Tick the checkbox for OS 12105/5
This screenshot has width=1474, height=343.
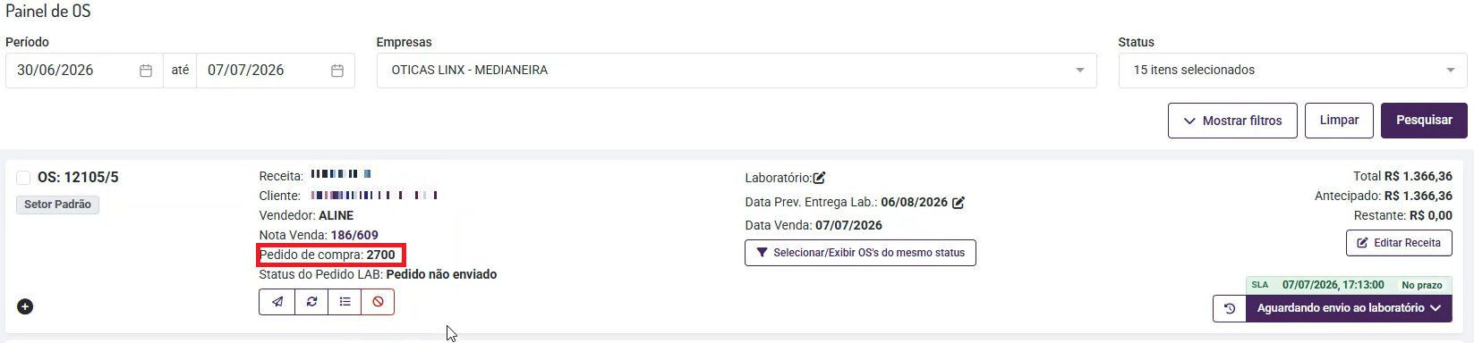23,178
